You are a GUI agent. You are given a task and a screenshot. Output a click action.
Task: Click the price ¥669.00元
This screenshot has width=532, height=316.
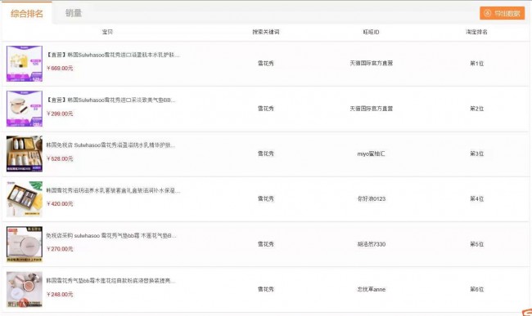60,68
